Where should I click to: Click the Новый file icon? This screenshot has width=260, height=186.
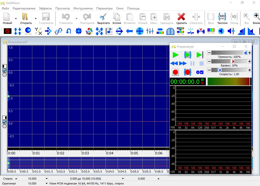[x=7, y=17]
